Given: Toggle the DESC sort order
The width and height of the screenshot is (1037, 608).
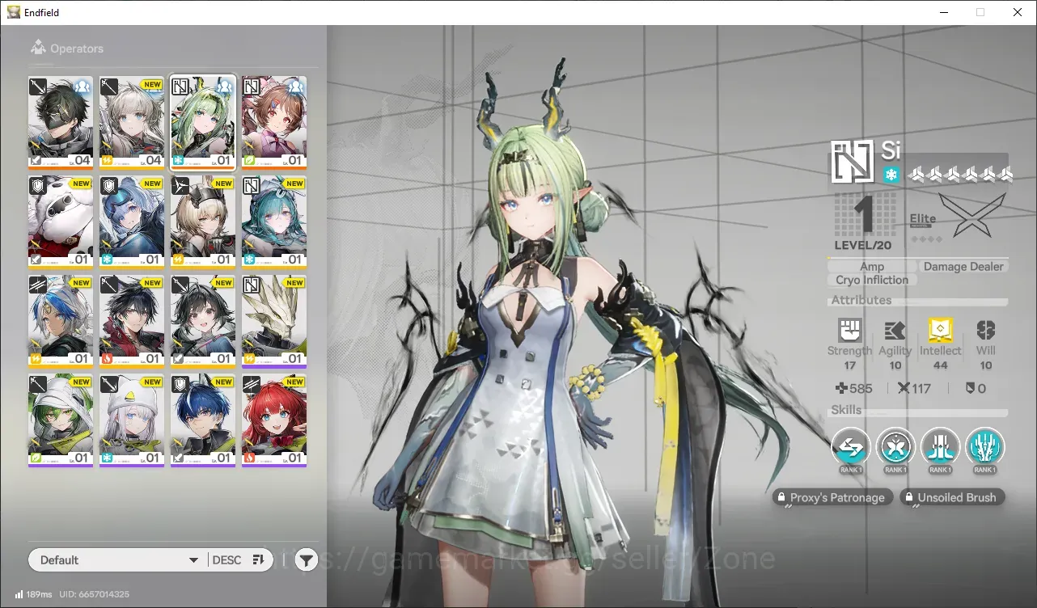Looking at the screenshot, I should pos(238,559).
